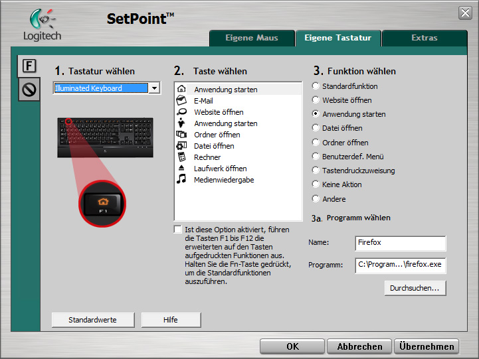Screen dimensions: 479x359
Task: Open the Tastatur wählen dropdown arrow
Action: [x=155, y=88]
